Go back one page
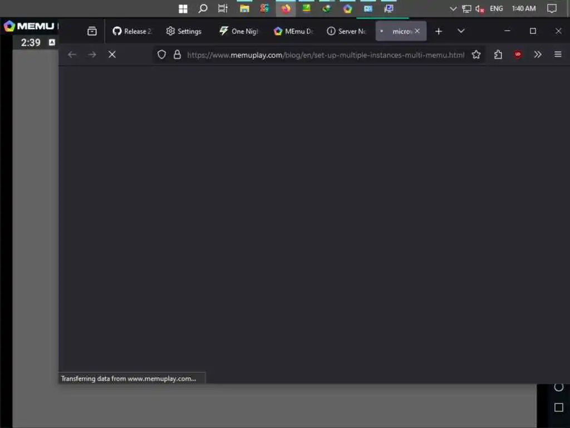Image resolution: width=570 pixels, height=428 pixels. tap(72, 55)
